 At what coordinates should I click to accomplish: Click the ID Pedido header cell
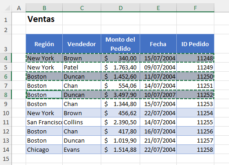[x=196, y=44]
